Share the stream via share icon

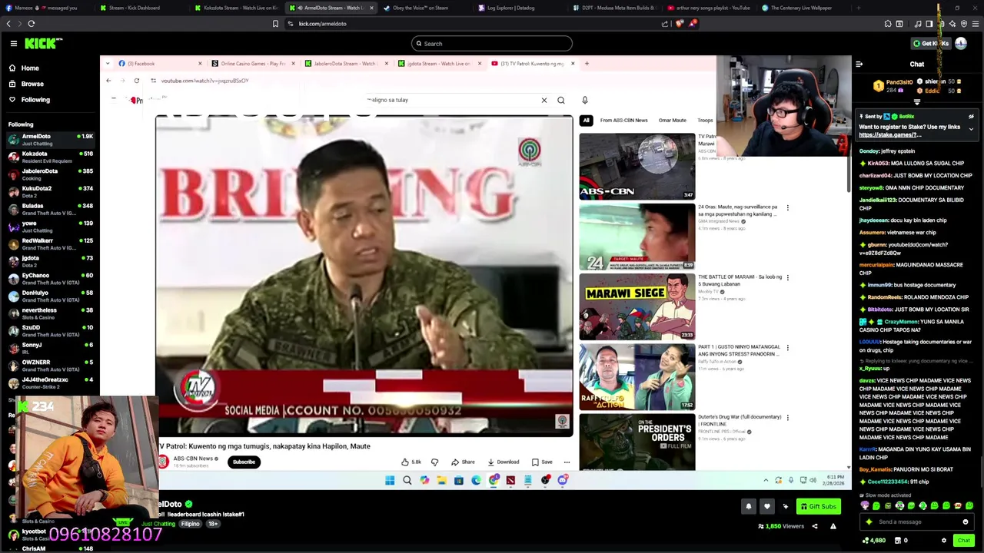pyautogui.click(x=815, y=527)
